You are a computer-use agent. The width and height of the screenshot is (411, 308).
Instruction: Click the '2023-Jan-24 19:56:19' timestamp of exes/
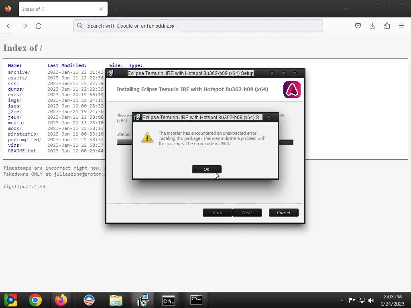75,95
